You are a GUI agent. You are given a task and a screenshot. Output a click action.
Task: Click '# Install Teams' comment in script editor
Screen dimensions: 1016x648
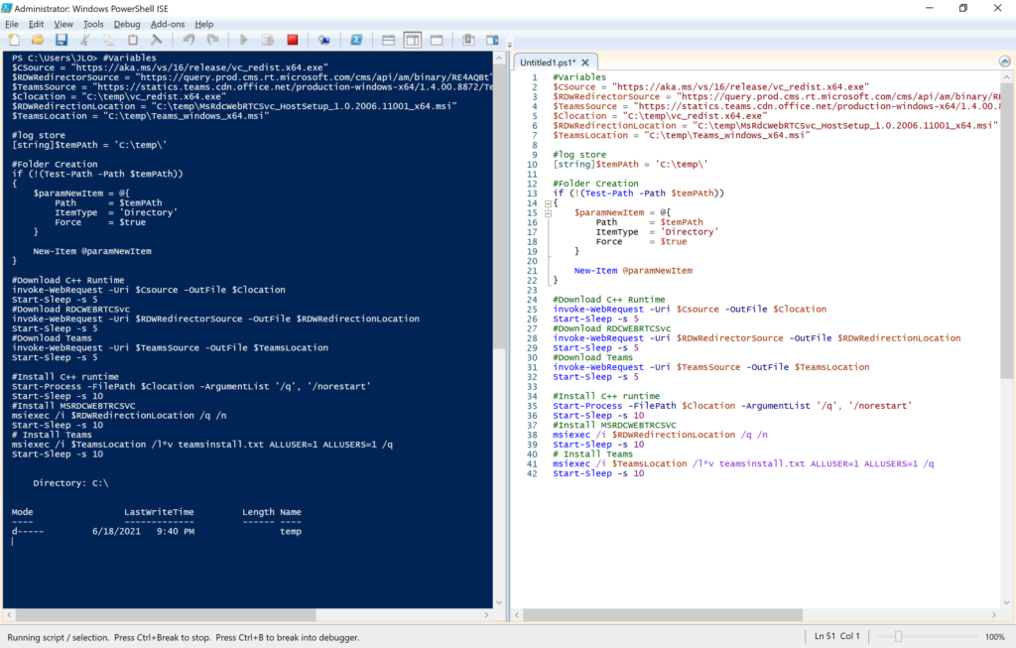point(593,454)
